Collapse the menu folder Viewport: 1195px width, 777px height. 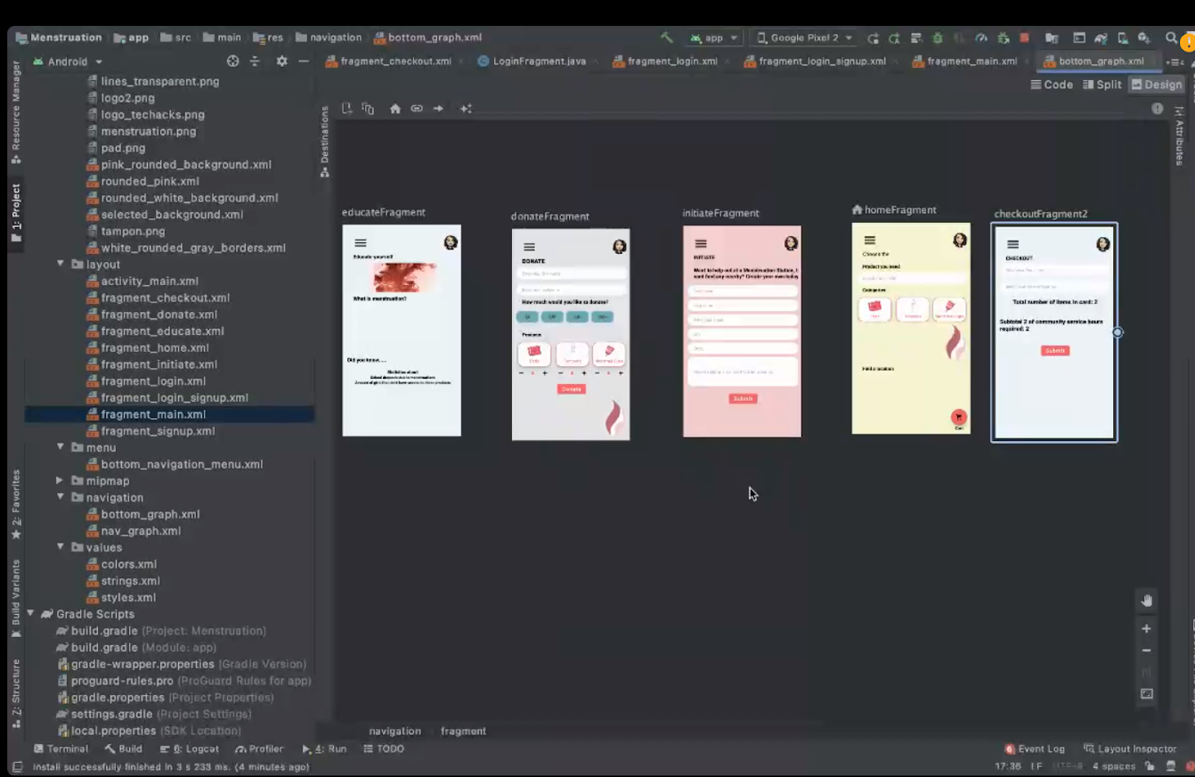click(x=61, y=447)
